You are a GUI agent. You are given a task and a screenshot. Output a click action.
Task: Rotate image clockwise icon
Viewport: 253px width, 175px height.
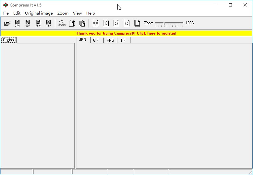[x=126, y=23]
